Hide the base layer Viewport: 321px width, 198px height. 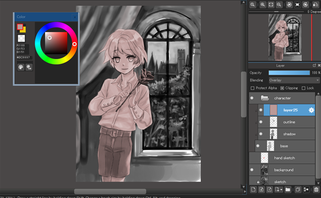pyautogui.click(x=258, y=146)
